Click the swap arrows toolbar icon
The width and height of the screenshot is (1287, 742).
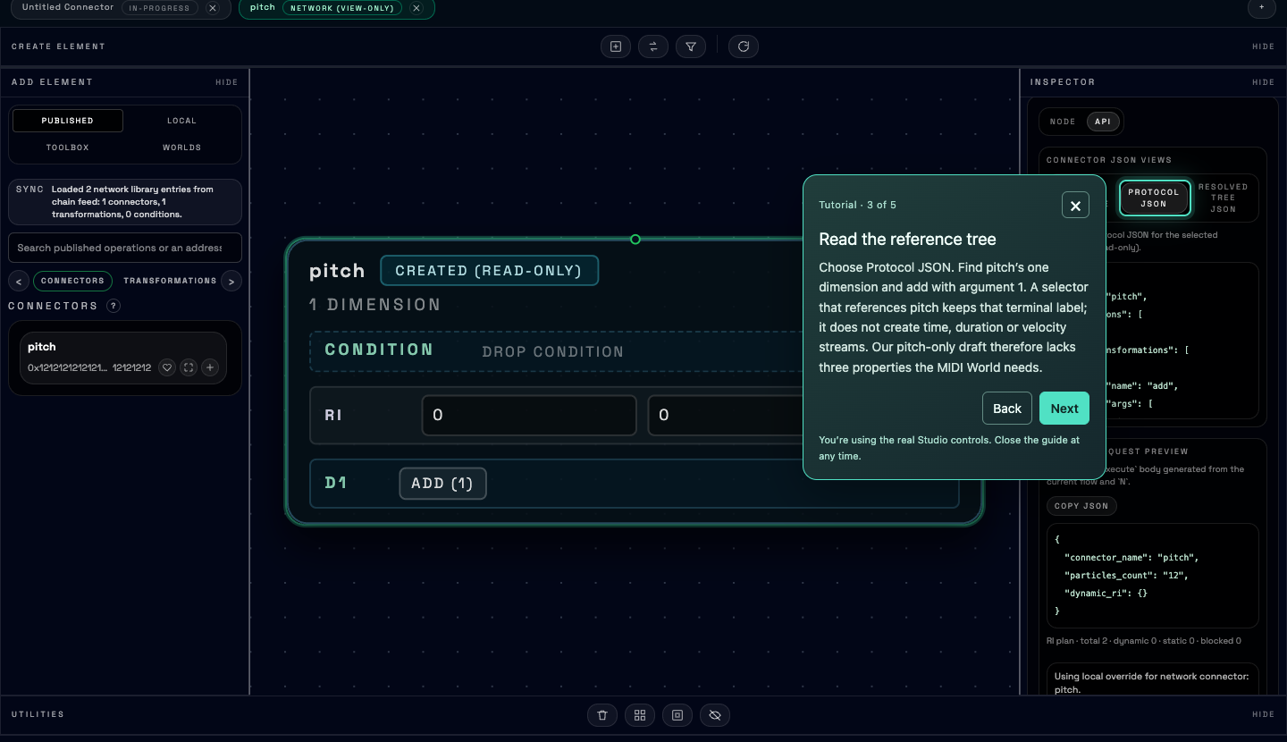pyautogui.click(x=653, y=46)
